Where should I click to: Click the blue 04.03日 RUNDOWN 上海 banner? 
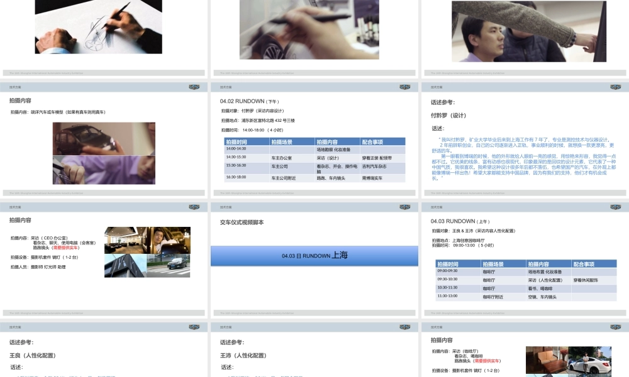tap(316, 255)
